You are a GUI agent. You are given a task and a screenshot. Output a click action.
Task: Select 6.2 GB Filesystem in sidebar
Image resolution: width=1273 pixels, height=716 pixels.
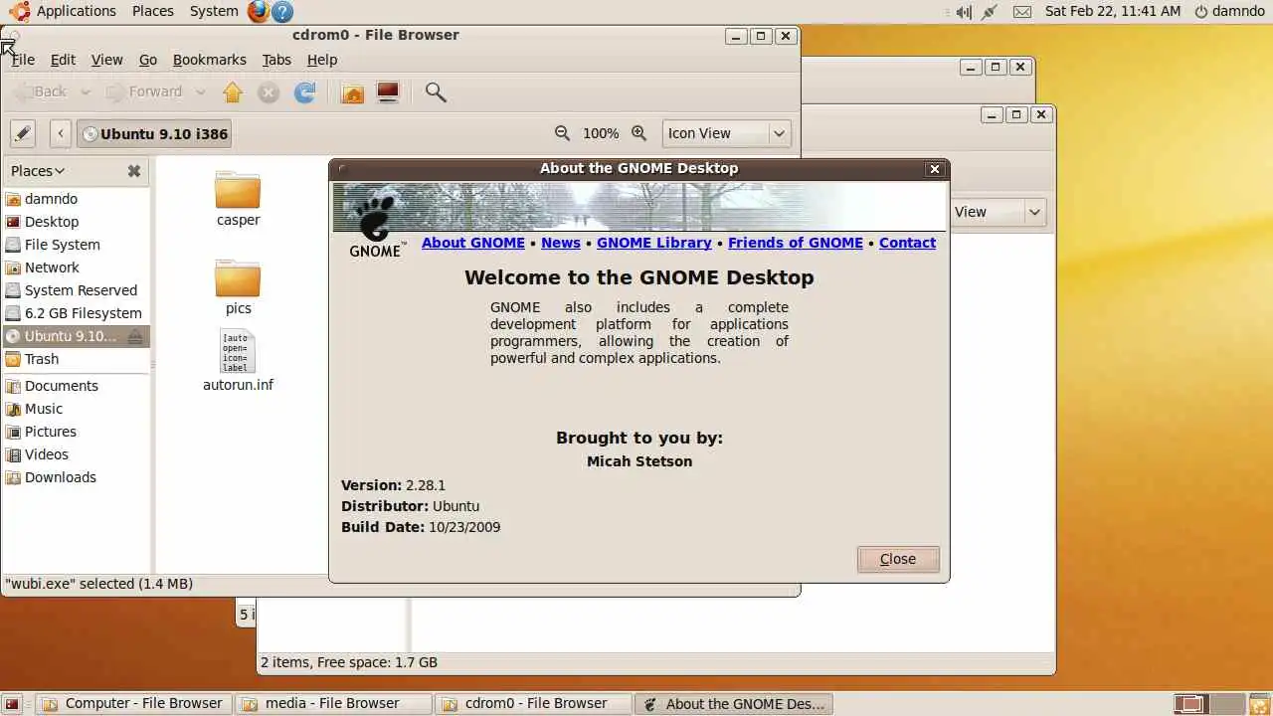coord(76,313)
